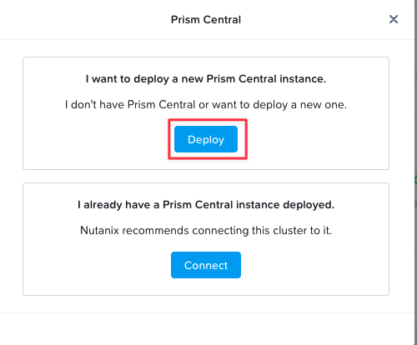Click the green icon at right edge
The width and height of the screenshot is (417, 345).
click(416, 180)
